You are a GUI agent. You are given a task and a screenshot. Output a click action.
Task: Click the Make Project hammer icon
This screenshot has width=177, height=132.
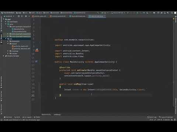point(98,13)
